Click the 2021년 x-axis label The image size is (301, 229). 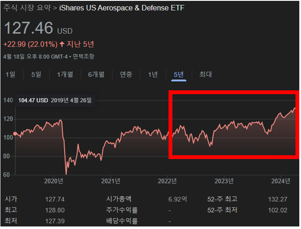pos(110,181)
